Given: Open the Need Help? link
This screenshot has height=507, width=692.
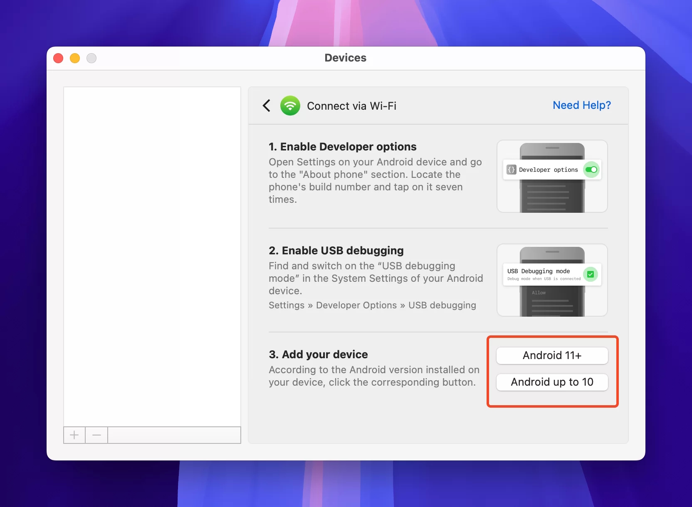Looking at the screenshot, I should click(581, 105).
